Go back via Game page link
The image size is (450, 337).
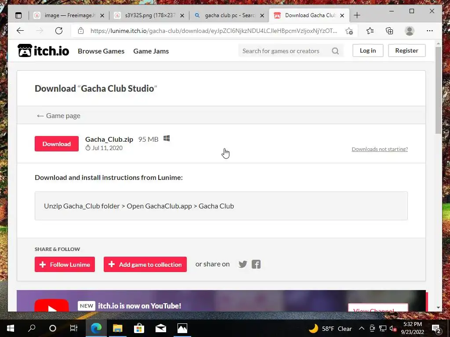tap(58, 116)
